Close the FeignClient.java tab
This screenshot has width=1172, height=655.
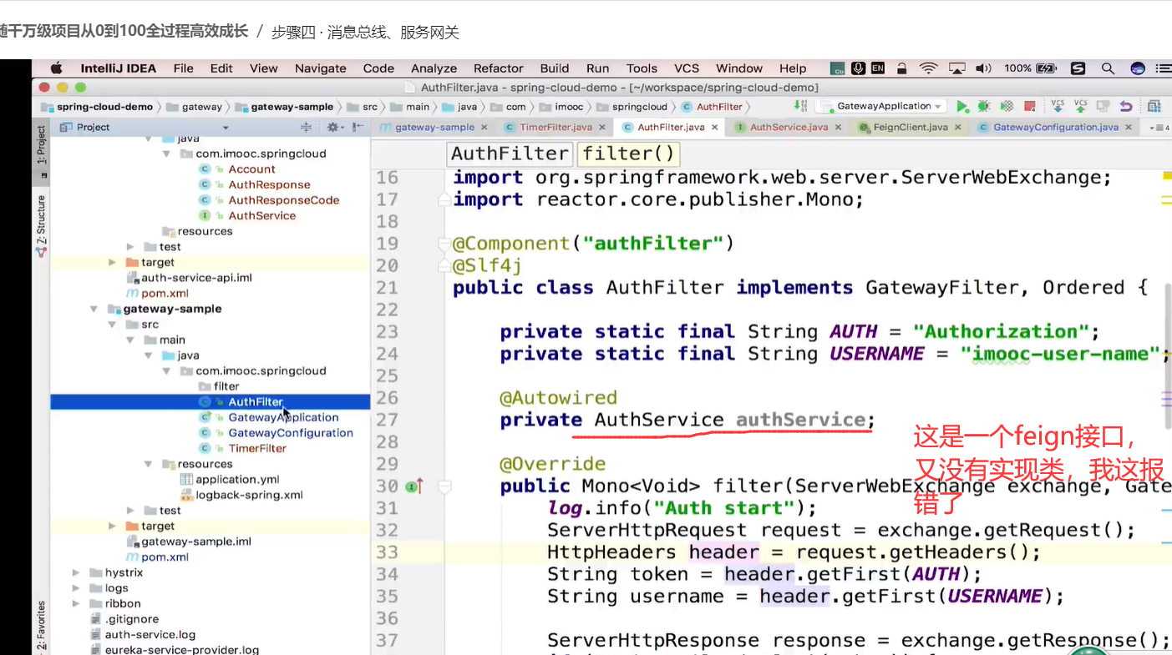coord(956,128)
